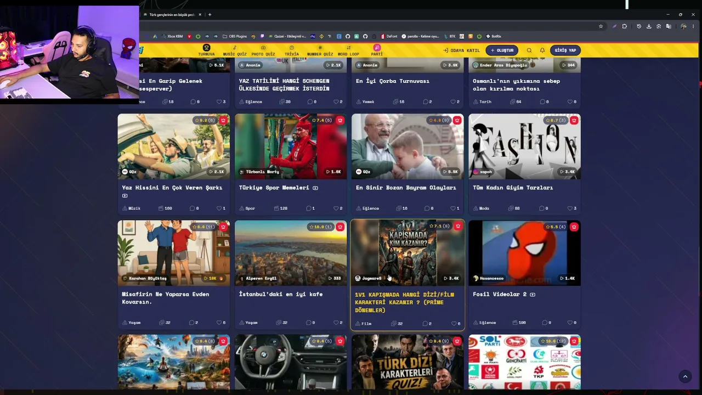
Task: Like Türkiye Spor Memeleri with heart icon
Action: (336, 208)
